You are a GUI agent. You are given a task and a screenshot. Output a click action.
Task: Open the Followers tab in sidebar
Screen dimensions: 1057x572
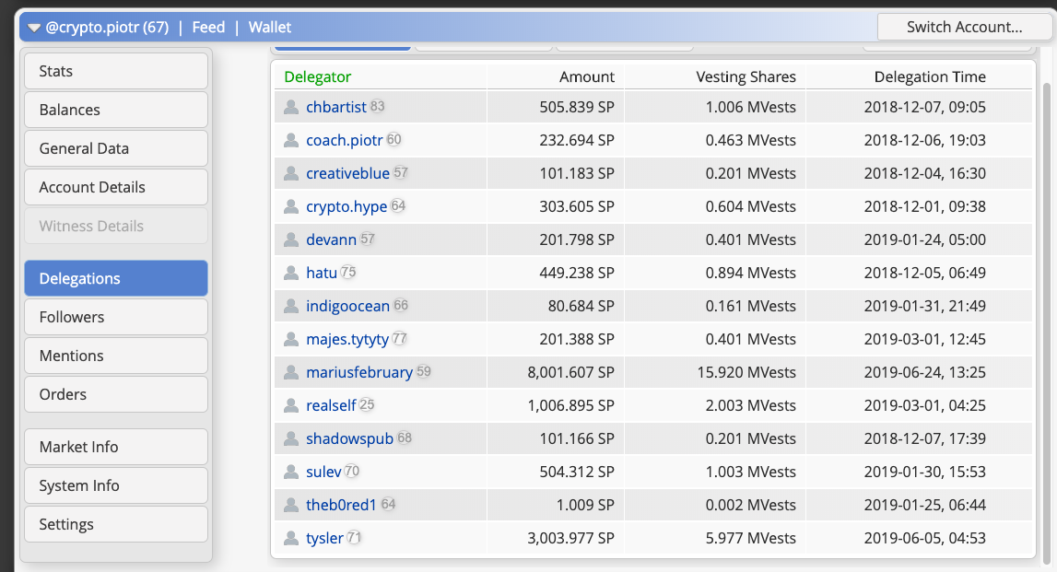tap(116, 317)
